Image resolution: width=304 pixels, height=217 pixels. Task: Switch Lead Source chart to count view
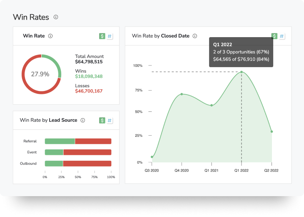click(110, 121)
